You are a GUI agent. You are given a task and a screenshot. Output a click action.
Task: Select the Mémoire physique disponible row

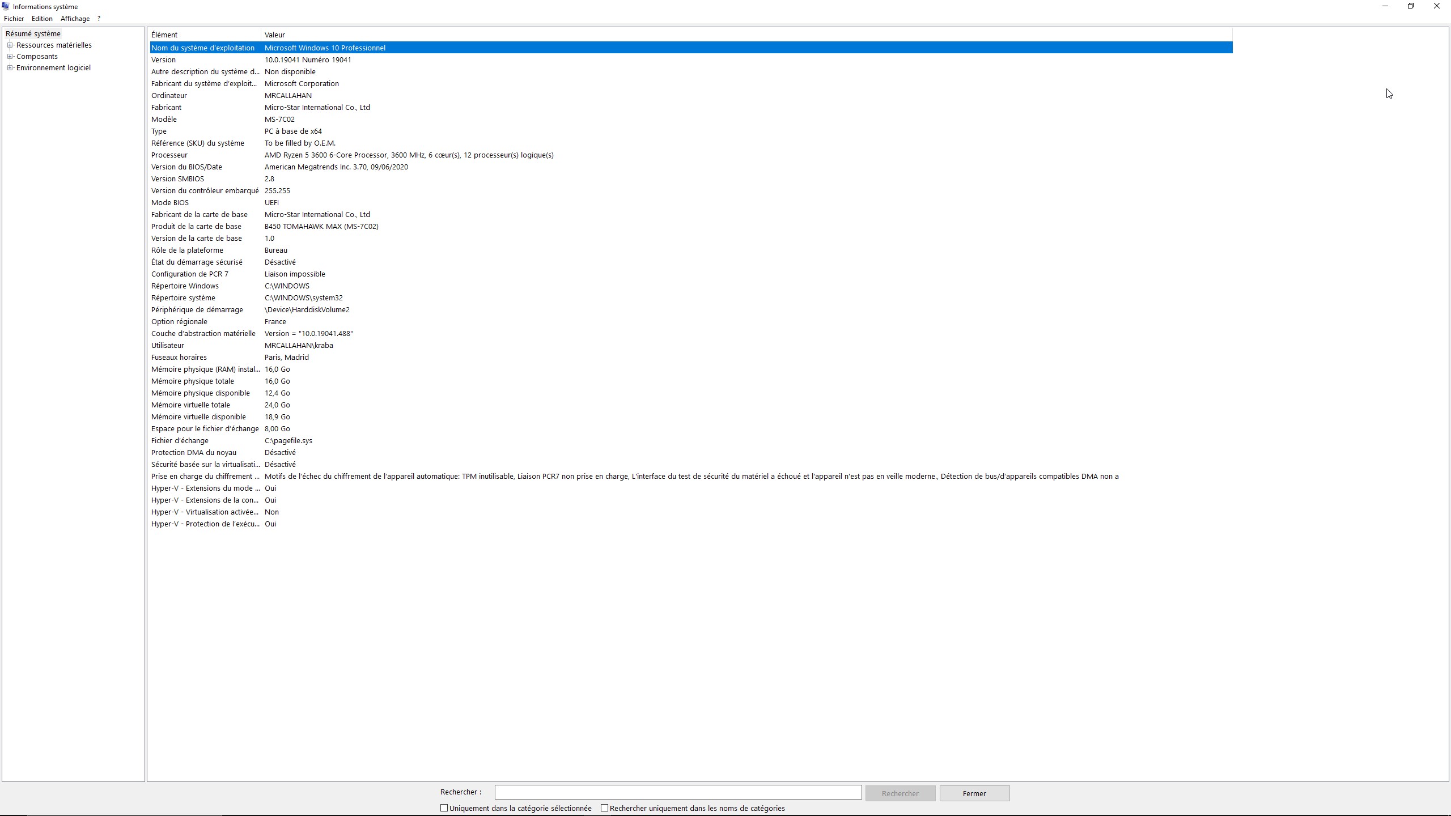tap(691, 393)
